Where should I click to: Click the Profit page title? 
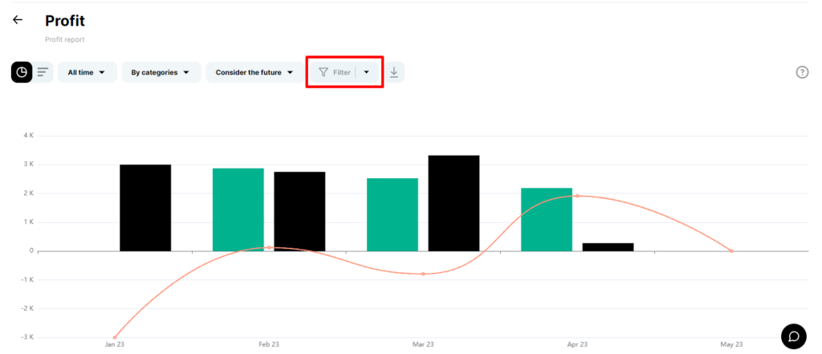click(65, 20)
